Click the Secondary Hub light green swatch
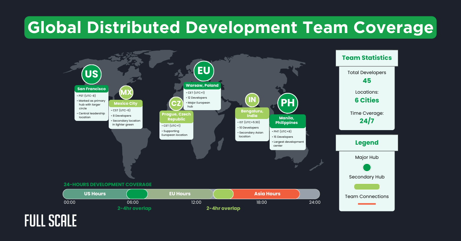 (x=366, y=187)
